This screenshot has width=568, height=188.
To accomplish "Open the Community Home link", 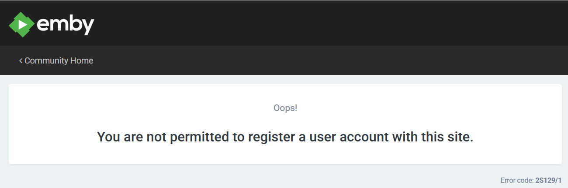I will coord(59,60).
